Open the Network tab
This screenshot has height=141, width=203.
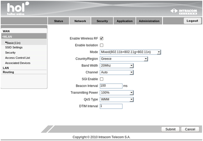pos(80,21)
